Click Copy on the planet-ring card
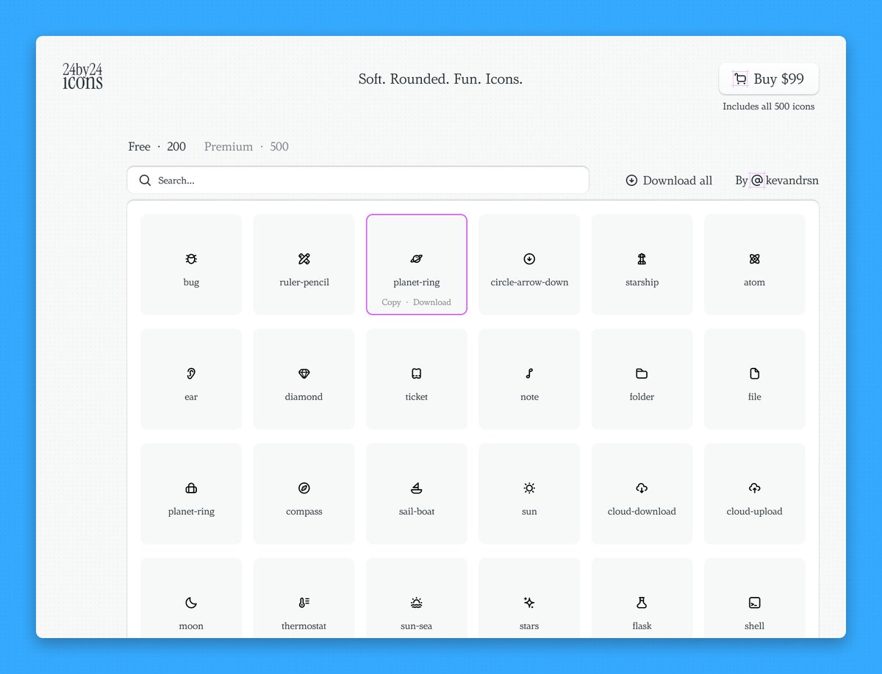The image size is (882, 674). (x=392, y=302)
